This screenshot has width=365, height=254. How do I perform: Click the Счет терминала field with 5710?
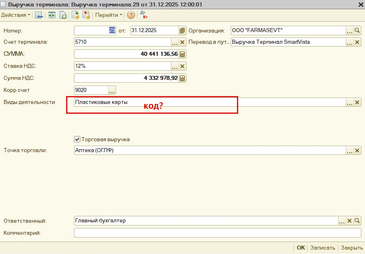tap(123, 42)
